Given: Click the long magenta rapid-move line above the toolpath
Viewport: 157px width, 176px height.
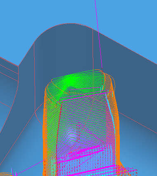Looking at the screenshot, I should [99, 34].
